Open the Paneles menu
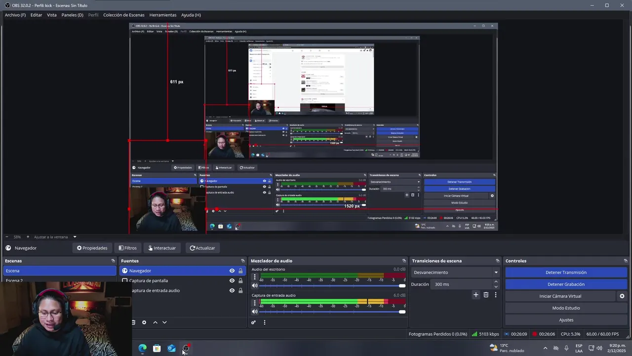 [x=72, y=15]
